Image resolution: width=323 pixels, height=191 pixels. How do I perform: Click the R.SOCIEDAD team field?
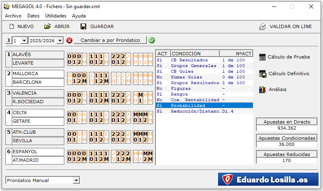pyautogui.click(x=38, y=102)
